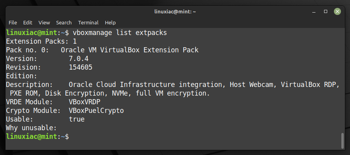Open the Edit menu
This screenshot has height=155, width=350.
27,22
